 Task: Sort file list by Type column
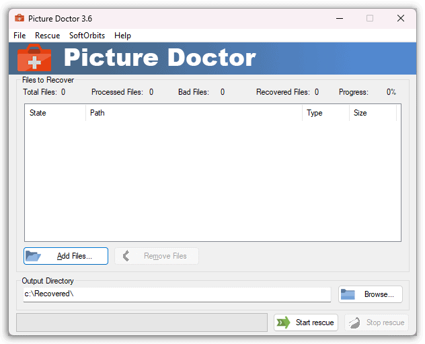click(325, 113)
